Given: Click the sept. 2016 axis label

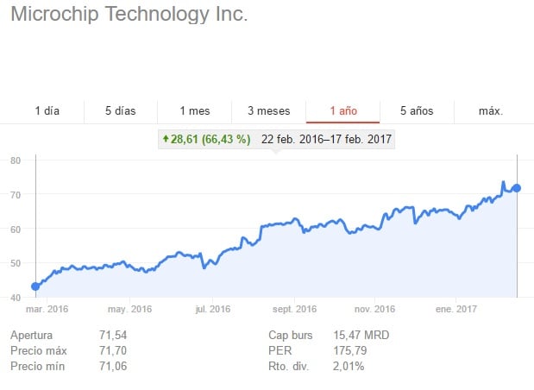Looking at the screenshot, I should point(294,309).
